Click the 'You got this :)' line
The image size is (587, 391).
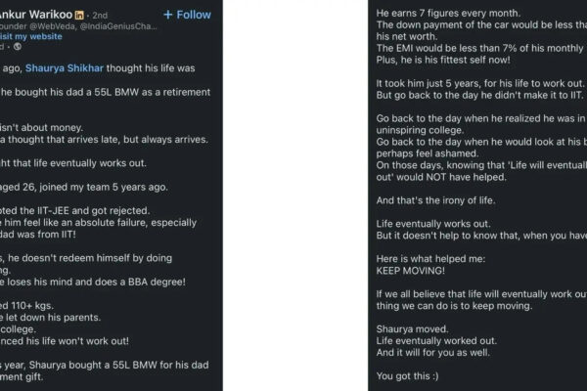pos(407,375)
